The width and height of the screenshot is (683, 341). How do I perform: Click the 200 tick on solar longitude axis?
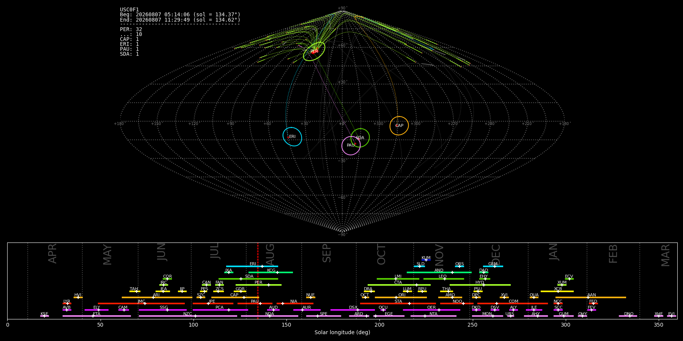(379, 325)
